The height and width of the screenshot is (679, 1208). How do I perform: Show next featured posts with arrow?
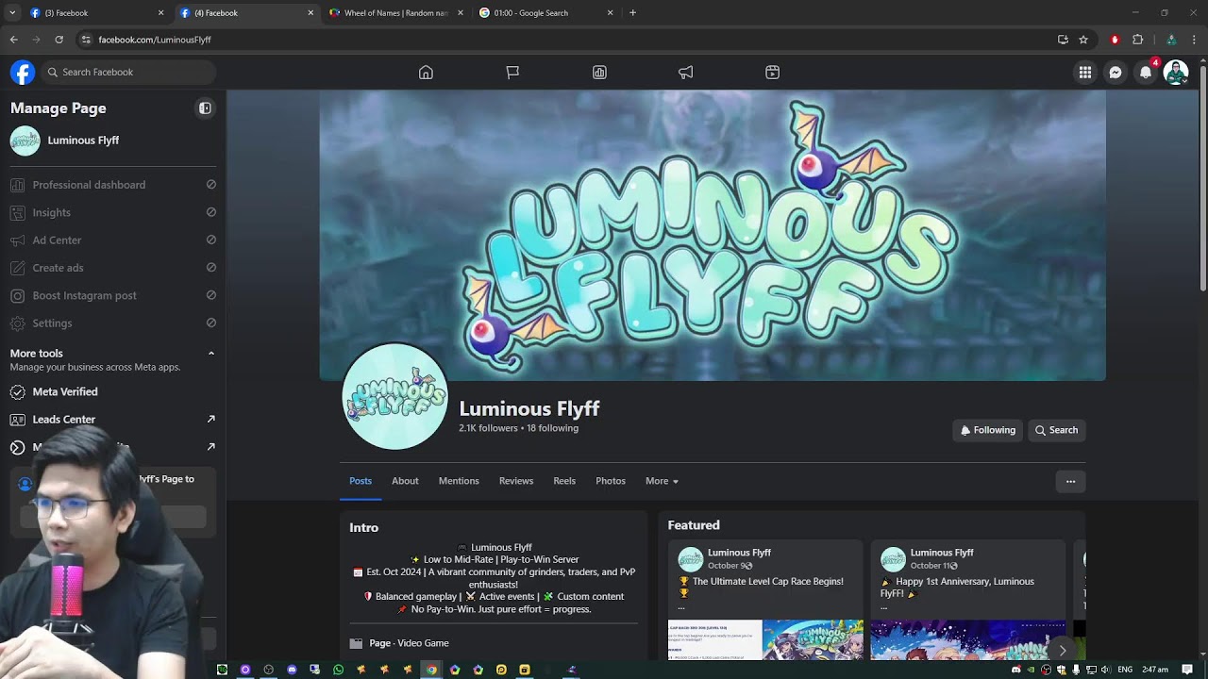tap(1062, 650)
